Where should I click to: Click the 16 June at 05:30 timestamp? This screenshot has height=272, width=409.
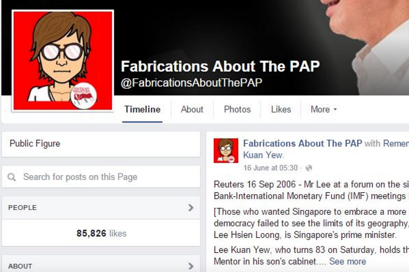[270, 168]
